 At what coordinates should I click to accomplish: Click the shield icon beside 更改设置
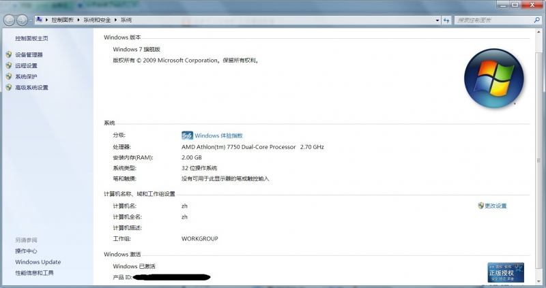click(481, 206)
